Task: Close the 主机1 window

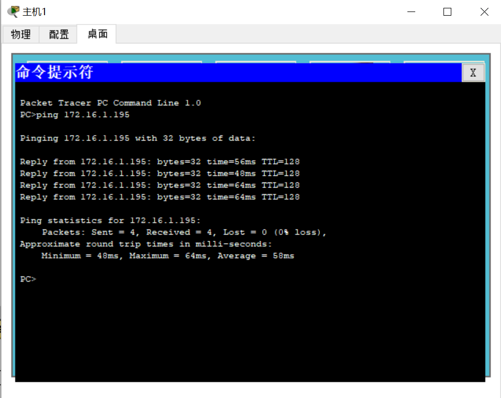Action: coord(484,12)
